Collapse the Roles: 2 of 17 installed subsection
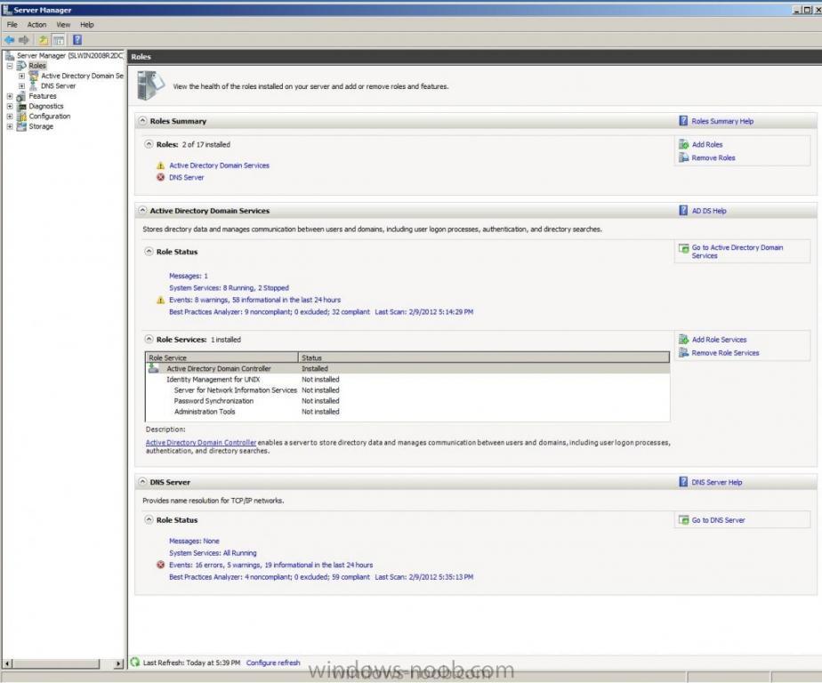This screenshot has width=822, height=683. pyautogui.click(x=149, y=144)
